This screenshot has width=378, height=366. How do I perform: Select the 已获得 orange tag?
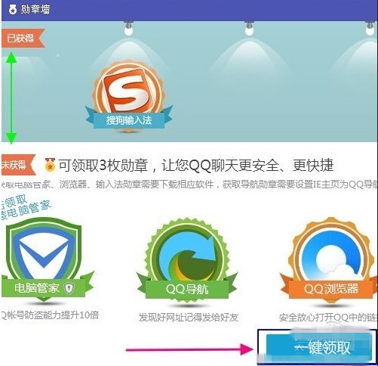[x=23, y=38]
